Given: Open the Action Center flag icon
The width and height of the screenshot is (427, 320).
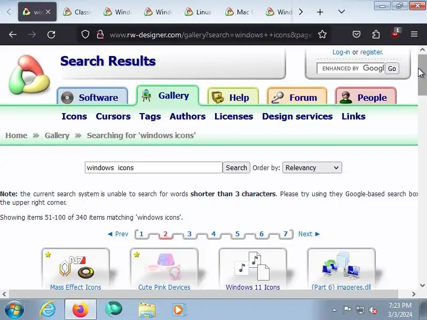Looking at the screenshot, I should pyautogui.click(x=346, y=310).
